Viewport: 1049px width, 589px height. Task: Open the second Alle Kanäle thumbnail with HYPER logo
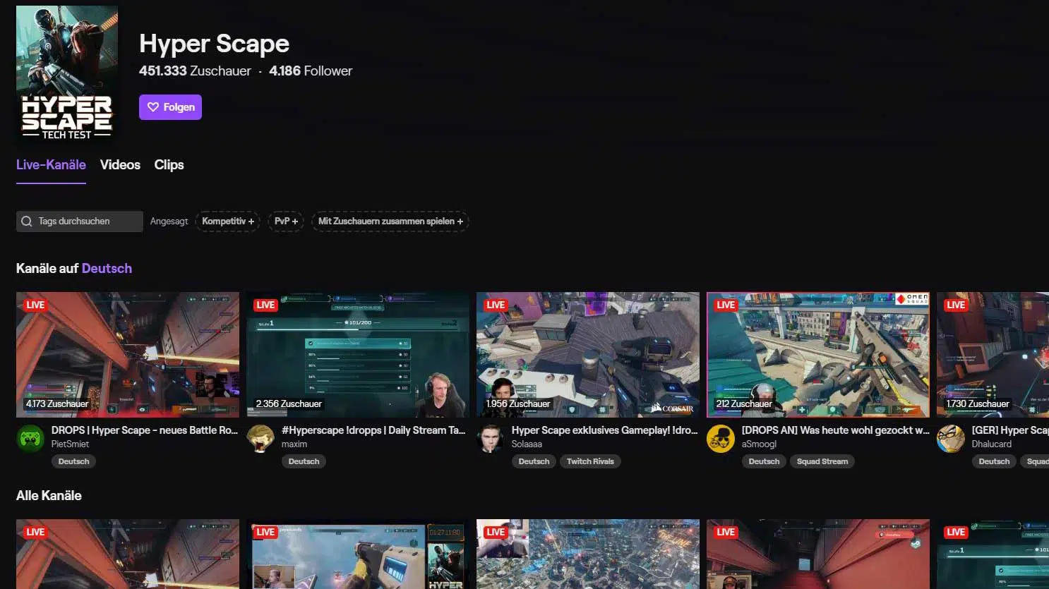click(x=358, y=554)
